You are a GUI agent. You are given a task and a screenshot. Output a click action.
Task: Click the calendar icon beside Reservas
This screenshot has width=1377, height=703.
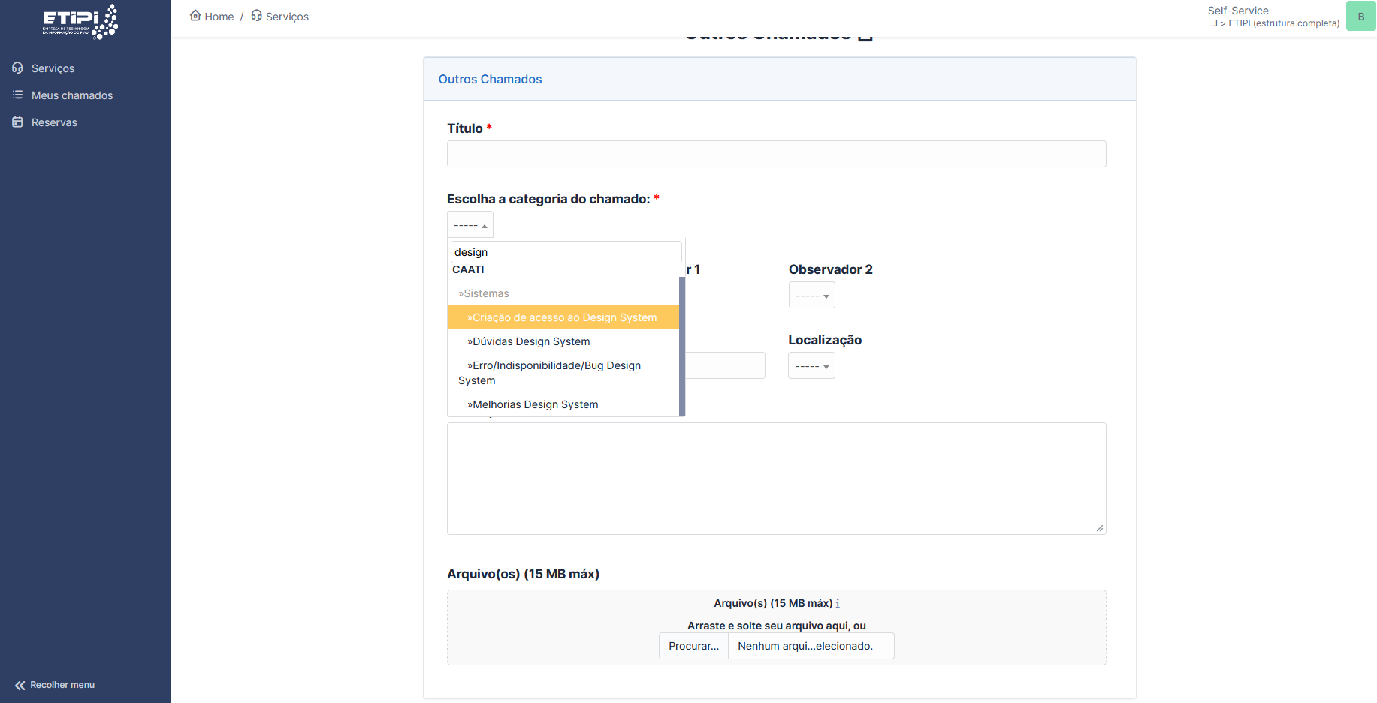point(17,122)
